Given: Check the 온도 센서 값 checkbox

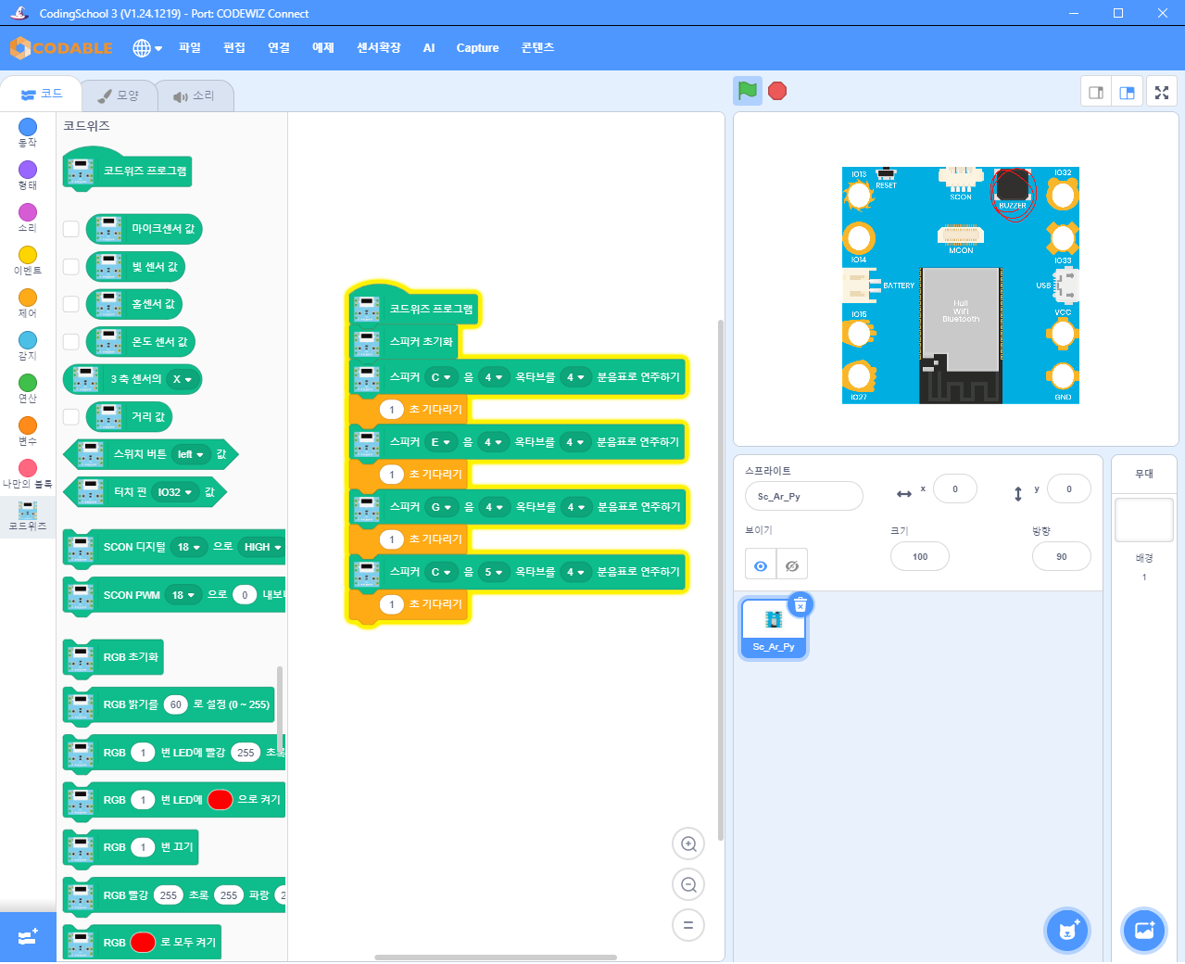Looking at the screenshot, I should tap(71, 342).
